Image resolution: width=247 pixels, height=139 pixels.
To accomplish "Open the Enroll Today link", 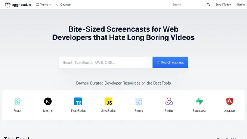I will (223, 5).
